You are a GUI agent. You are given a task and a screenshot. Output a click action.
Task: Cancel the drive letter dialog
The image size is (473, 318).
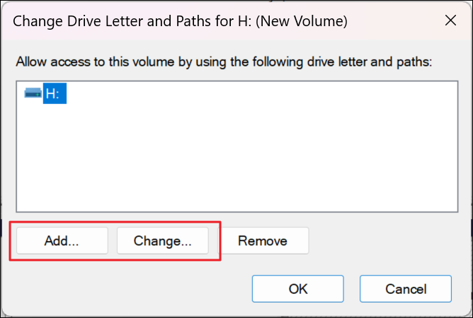(x=405, y=289)
